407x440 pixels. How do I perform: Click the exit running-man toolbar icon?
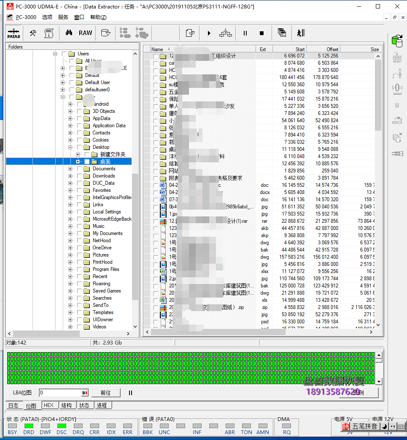click(300, 33)
